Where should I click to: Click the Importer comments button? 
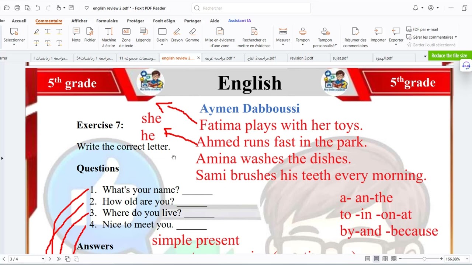click(x=378, y=35)
